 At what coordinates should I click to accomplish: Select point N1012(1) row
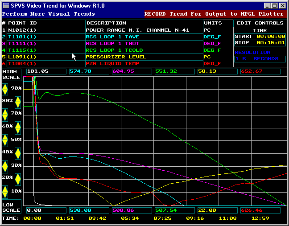tap(46, 30)
